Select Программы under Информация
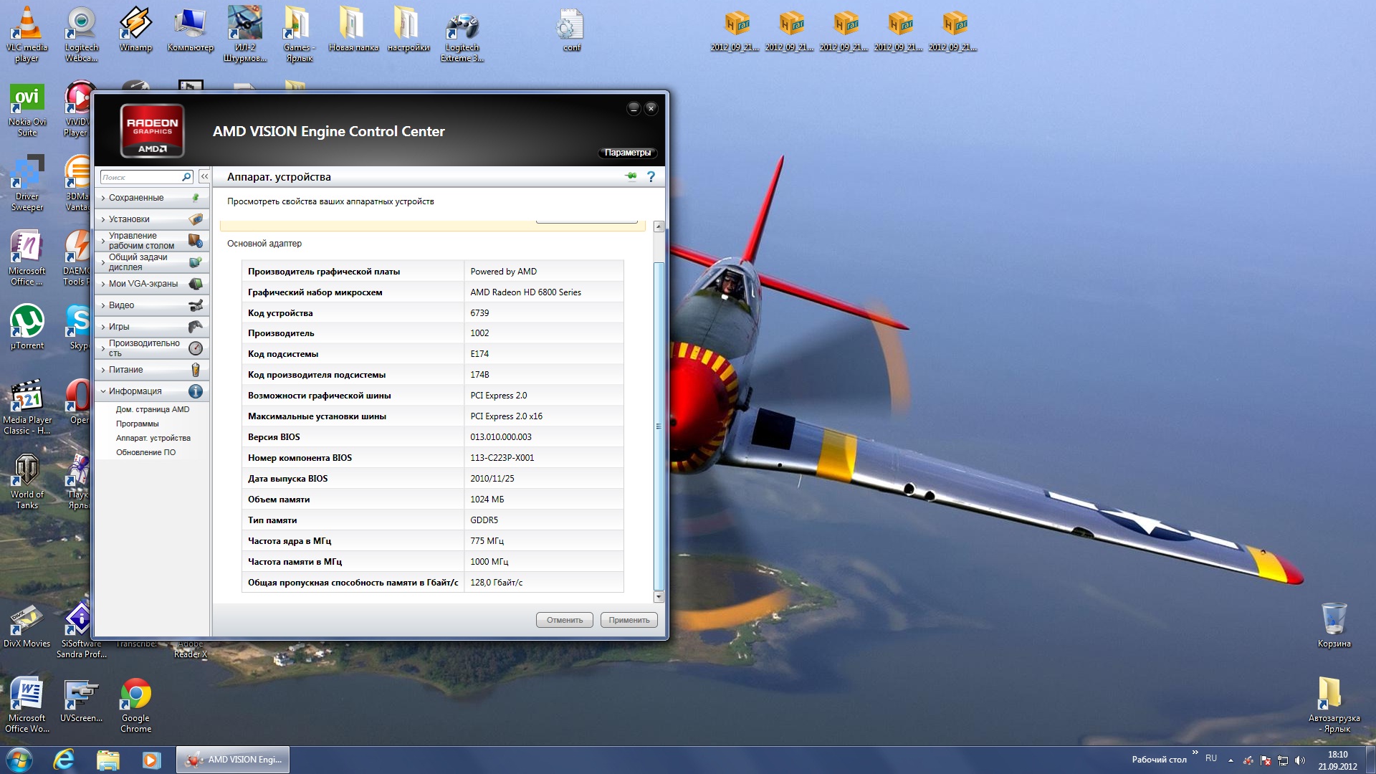The image size is (1376, 774). (138, 424)
